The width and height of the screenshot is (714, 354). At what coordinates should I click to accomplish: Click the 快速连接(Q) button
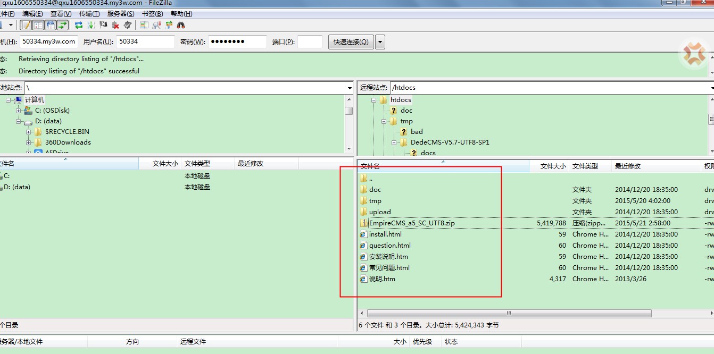pos(351,42)
